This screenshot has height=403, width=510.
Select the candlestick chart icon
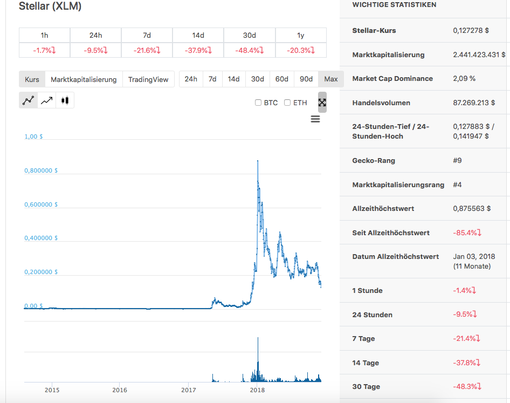click(64, 100)
